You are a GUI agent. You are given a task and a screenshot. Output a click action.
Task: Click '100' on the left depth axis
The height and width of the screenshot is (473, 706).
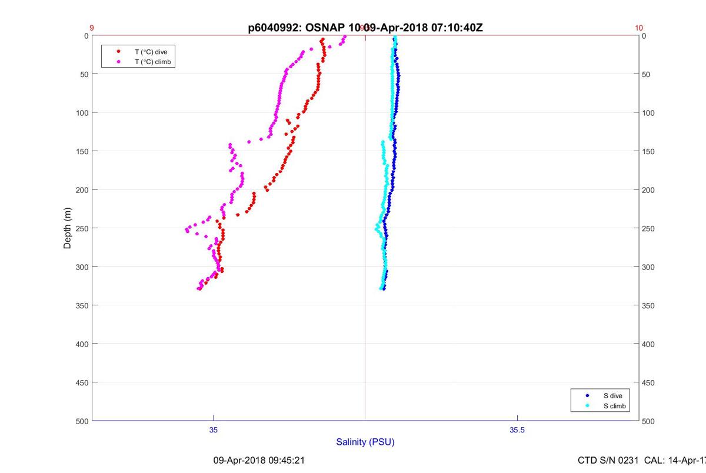click(82, 113)
